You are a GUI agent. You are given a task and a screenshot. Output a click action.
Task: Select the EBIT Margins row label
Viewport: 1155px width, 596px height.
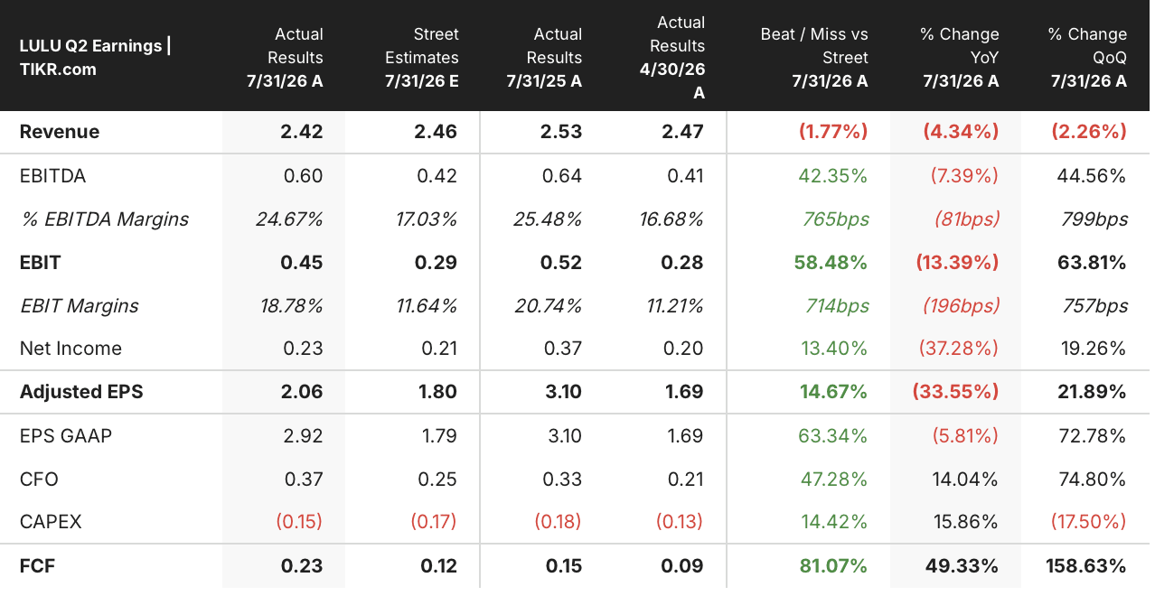pos(79,305)
